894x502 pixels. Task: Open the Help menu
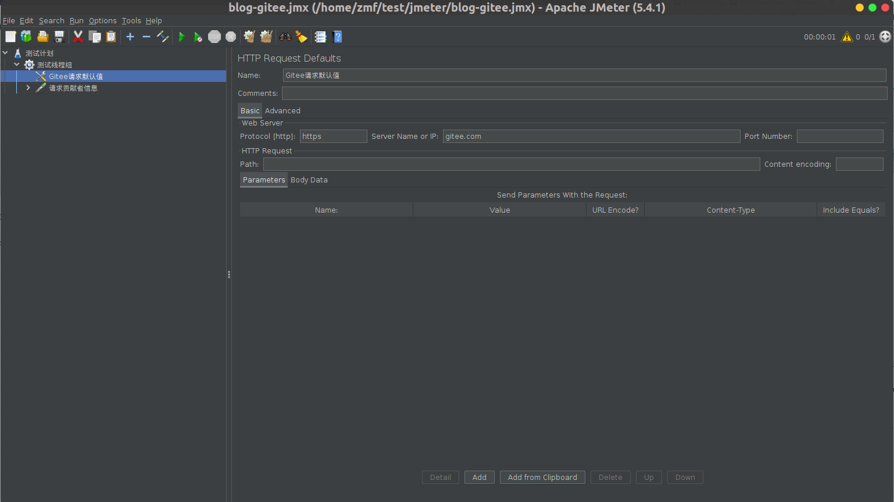tap(154, 20)
